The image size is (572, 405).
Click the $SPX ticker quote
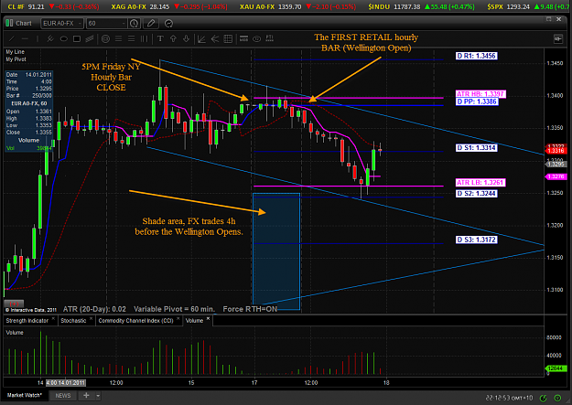tap(529, 6)
